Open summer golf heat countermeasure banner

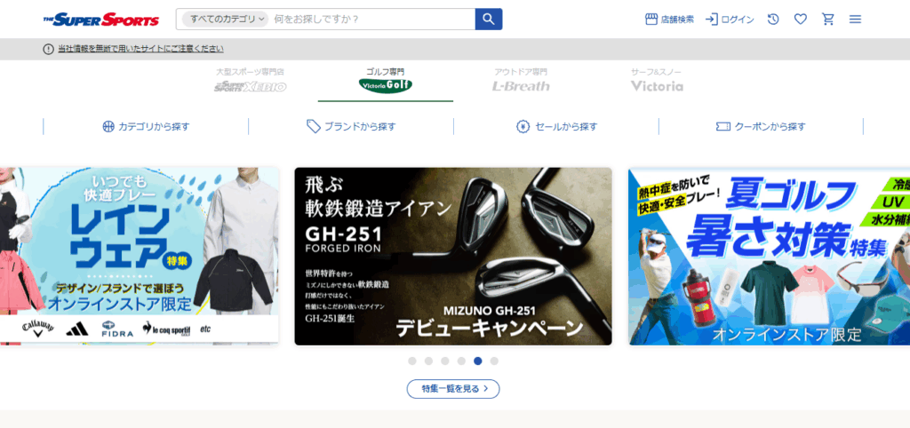click(x=769, y=257)
